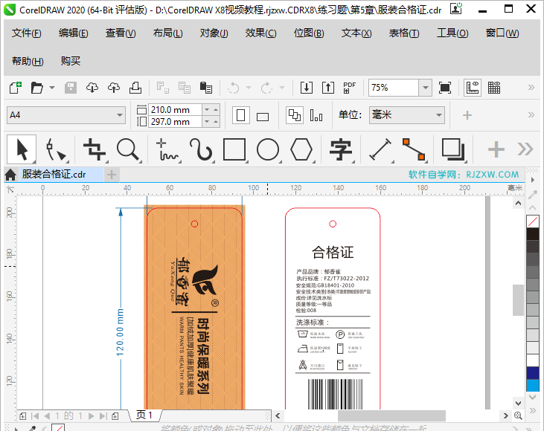Open the 文件(F) menu
Image resolution: width=544 pixels, height=431 pixels.
coord(26,33)
